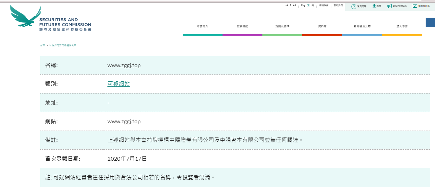Screen dimensions: 435x195
Task: Expand the 規則及標準 navigation menu
Action: (282, 26)
